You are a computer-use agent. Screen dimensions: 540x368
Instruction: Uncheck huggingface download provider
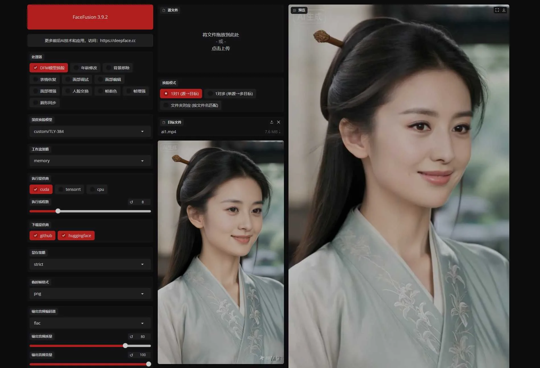[76, 236]
